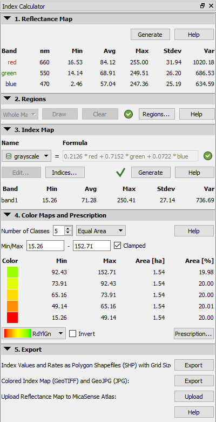Click band1 average value 71.28
The width and height of the screenshot is (216, 422).
click(x=89, y=200)
